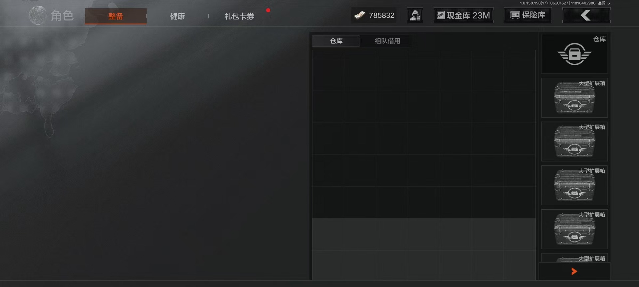Image resolution: width=639 pixels, height=287 pixels.
Task: Switch to the 整备 tab
Action: coord(116,16)
